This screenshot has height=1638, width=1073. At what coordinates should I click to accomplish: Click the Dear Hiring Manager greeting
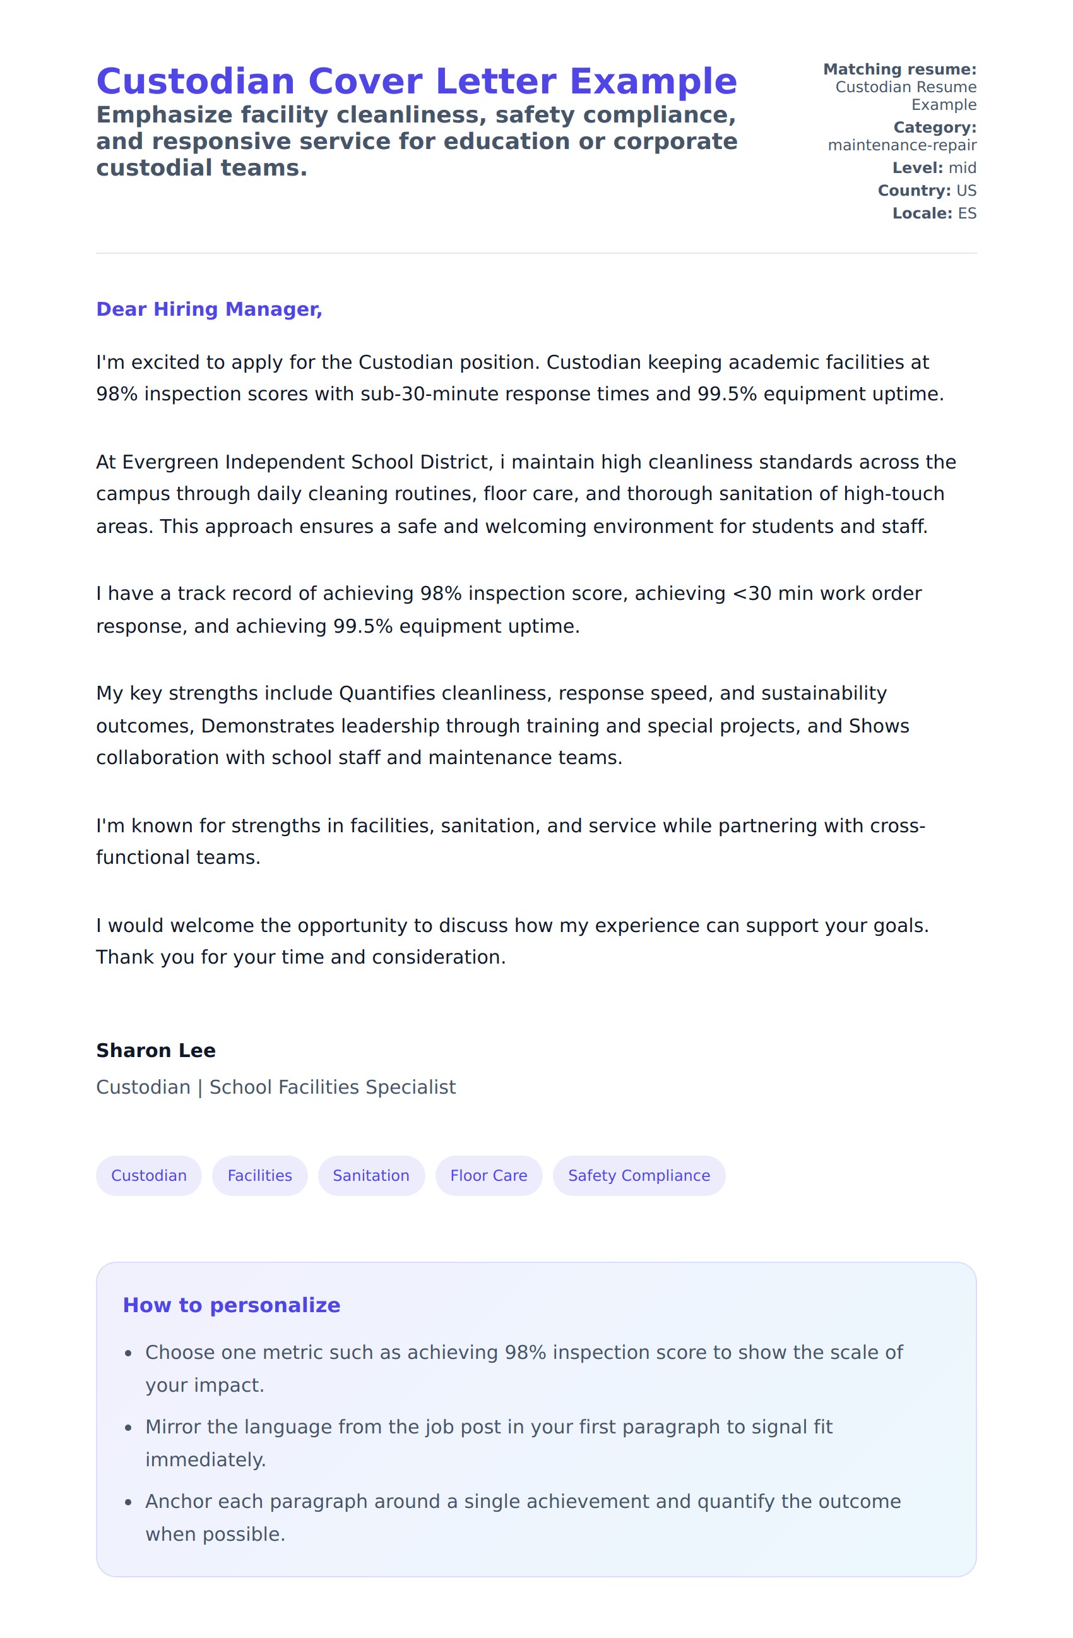pos(209,309)
